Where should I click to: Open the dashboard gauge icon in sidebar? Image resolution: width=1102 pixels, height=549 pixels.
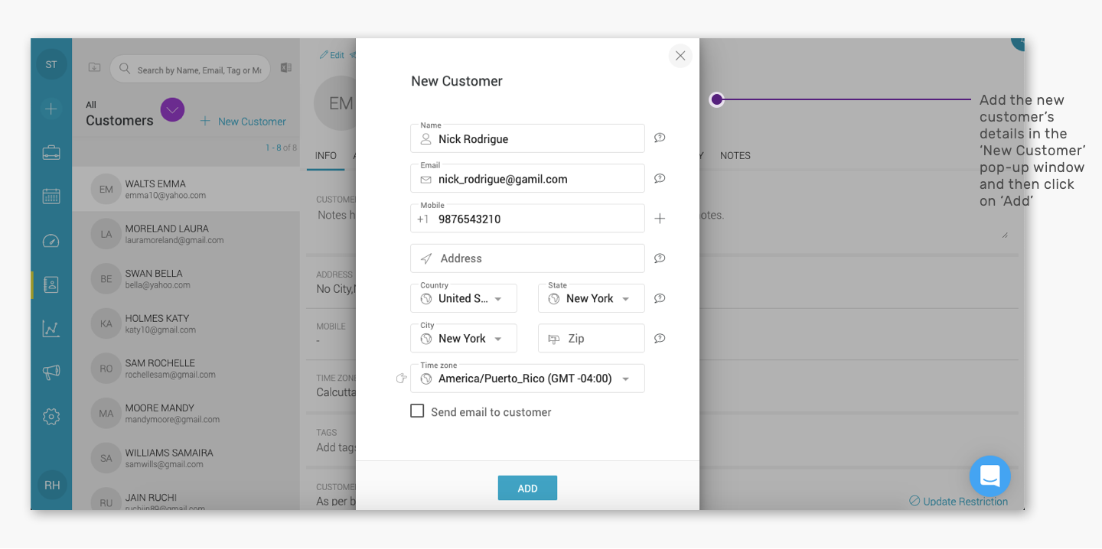pyautogui.click(x=51, y=241)
